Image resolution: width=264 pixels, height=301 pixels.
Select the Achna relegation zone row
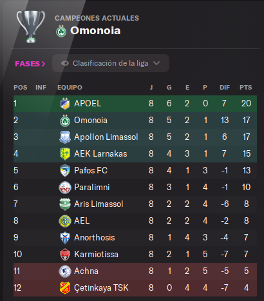pos(135,271)
